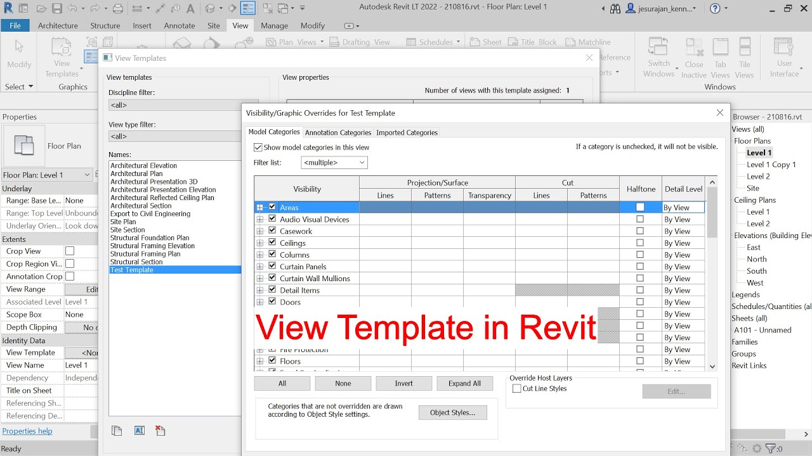Open the Properties help link
This screenshot has height=456, width=812.
(27, 431)
